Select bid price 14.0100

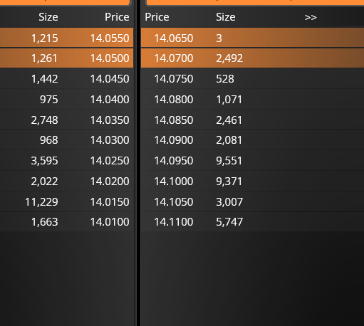(x=110, y=222)
